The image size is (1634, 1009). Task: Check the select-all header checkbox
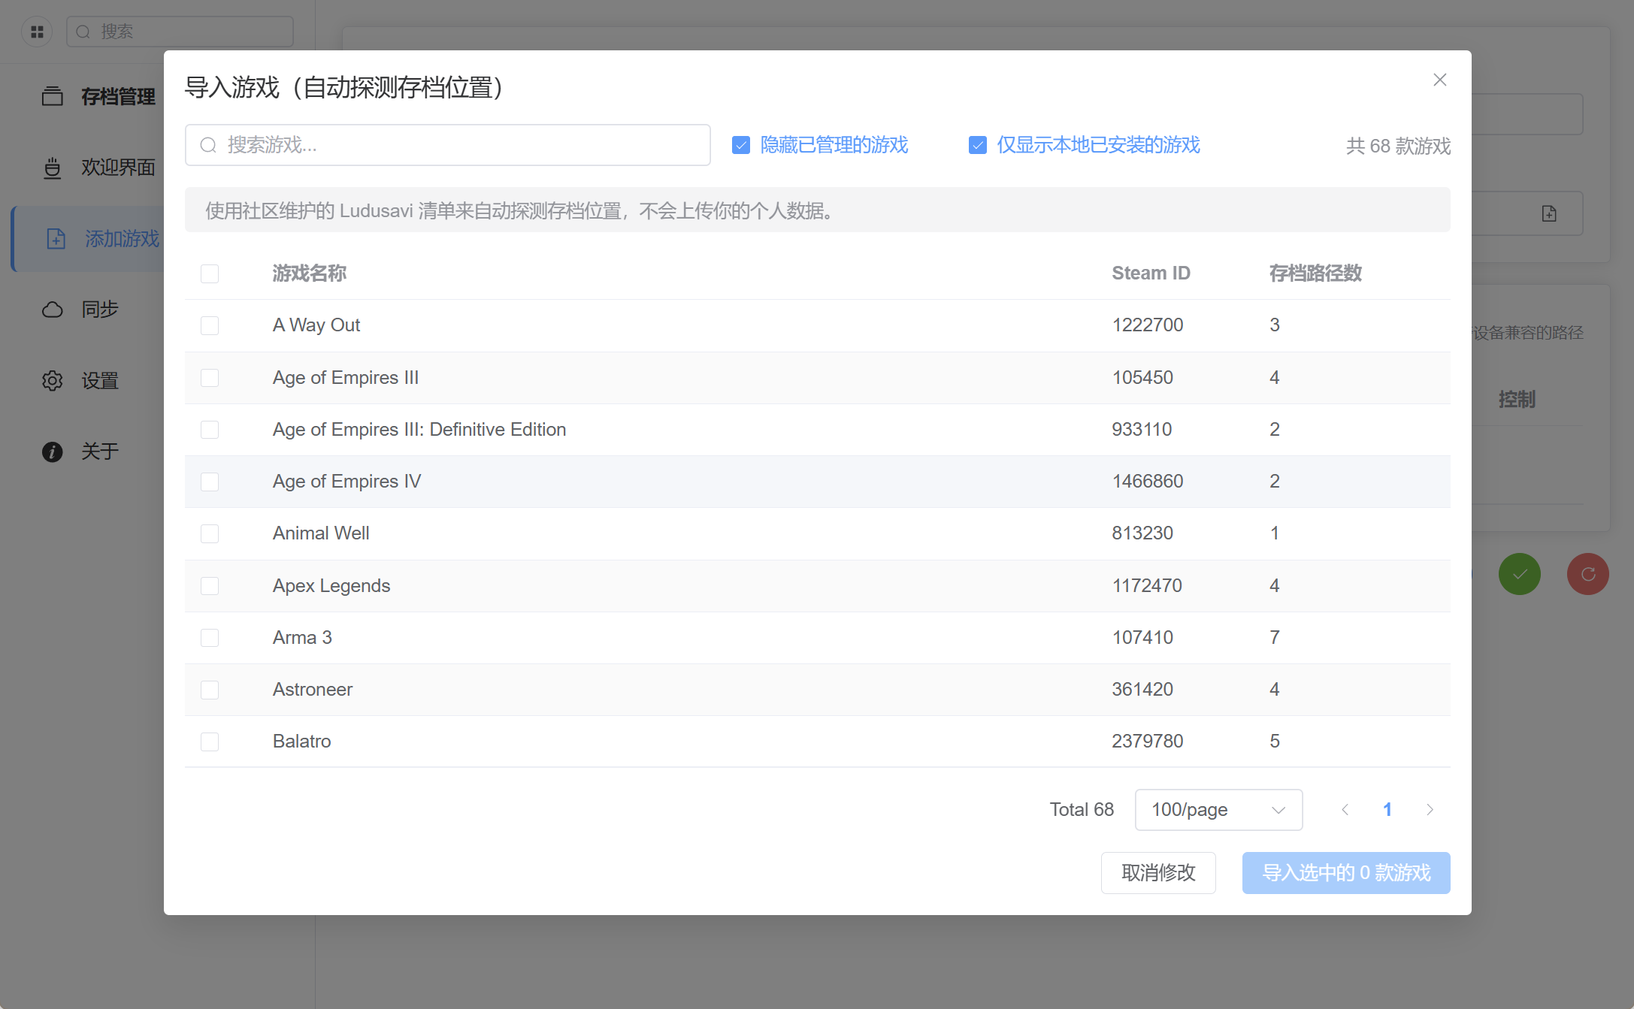[210, 273]
